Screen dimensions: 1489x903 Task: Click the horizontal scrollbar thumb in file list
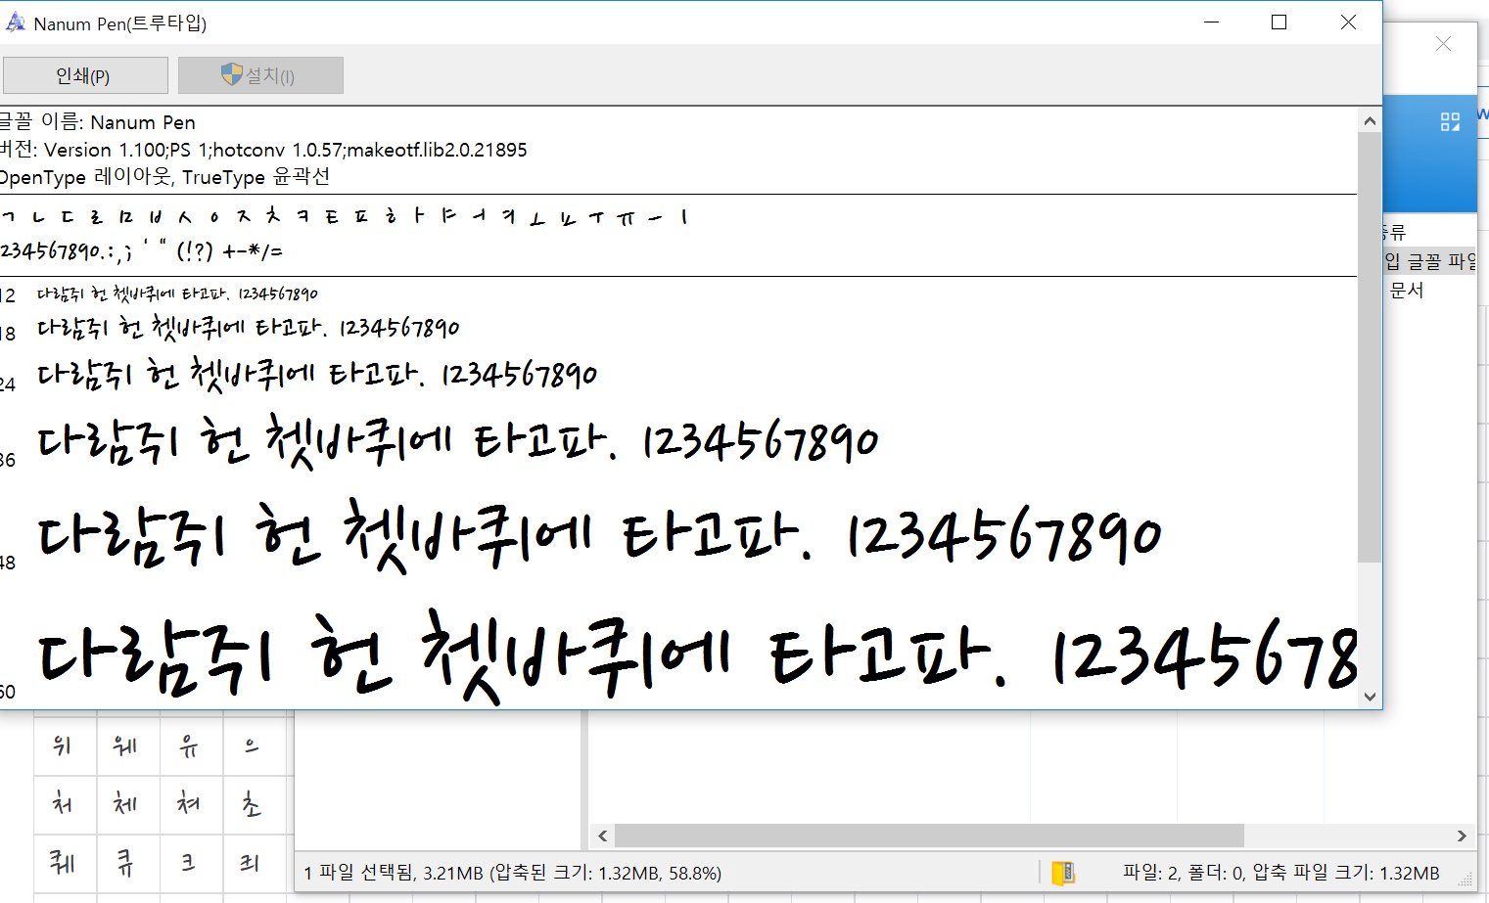pos(928,835)
